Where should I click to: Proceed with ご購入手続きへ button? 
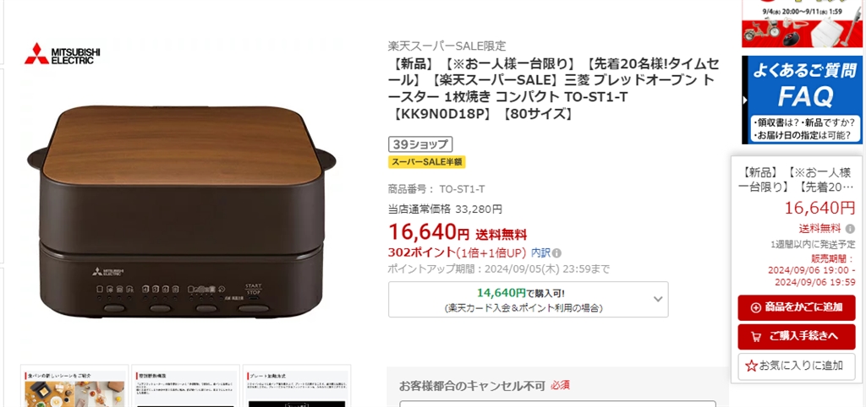coord(797,336)
